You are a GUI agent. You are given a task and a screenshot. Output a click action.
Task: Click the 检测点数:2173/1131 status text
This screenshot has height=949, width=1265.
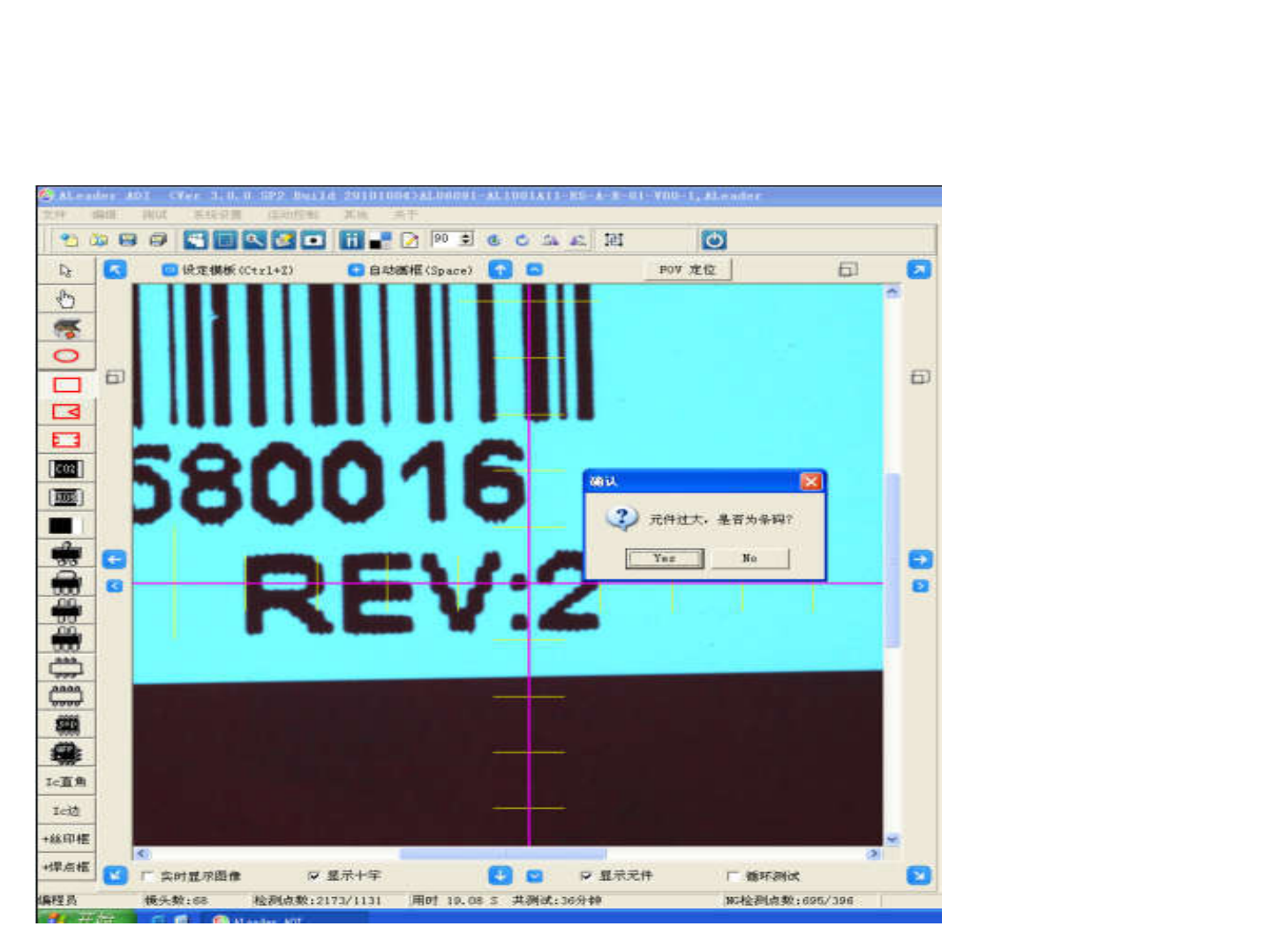coord(318,900)
